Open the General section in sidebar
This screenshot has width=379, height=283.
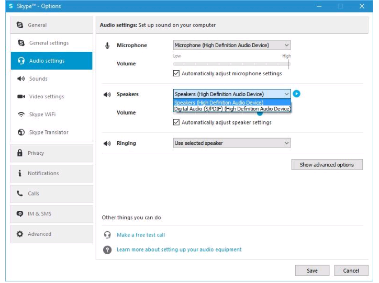coord(51,25)
